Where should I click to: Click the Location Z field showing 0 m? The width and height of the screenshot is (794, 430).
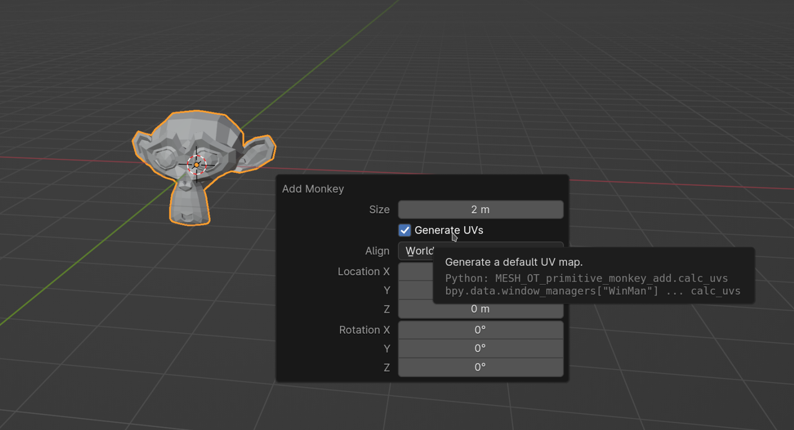click(x=481, y=309)
